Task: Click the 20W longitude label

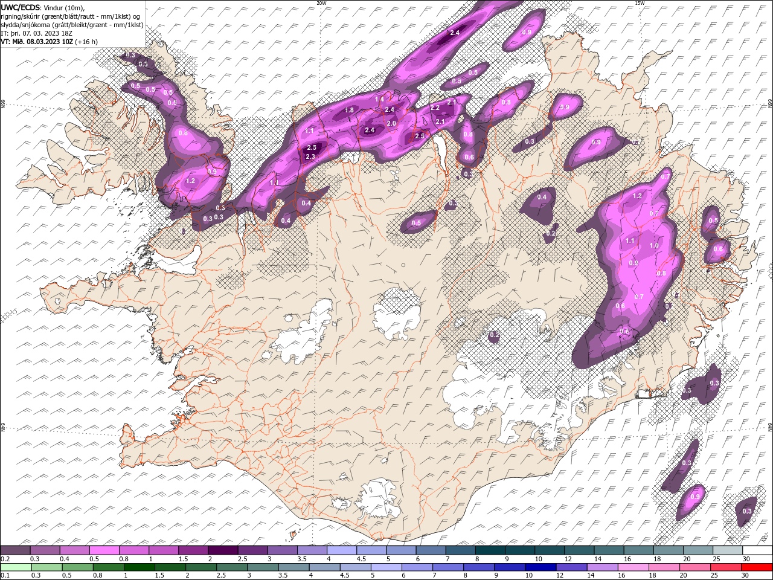Action: (322, 3)
